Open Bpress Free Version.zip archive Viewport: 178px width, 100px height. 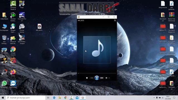click(172, 17)
